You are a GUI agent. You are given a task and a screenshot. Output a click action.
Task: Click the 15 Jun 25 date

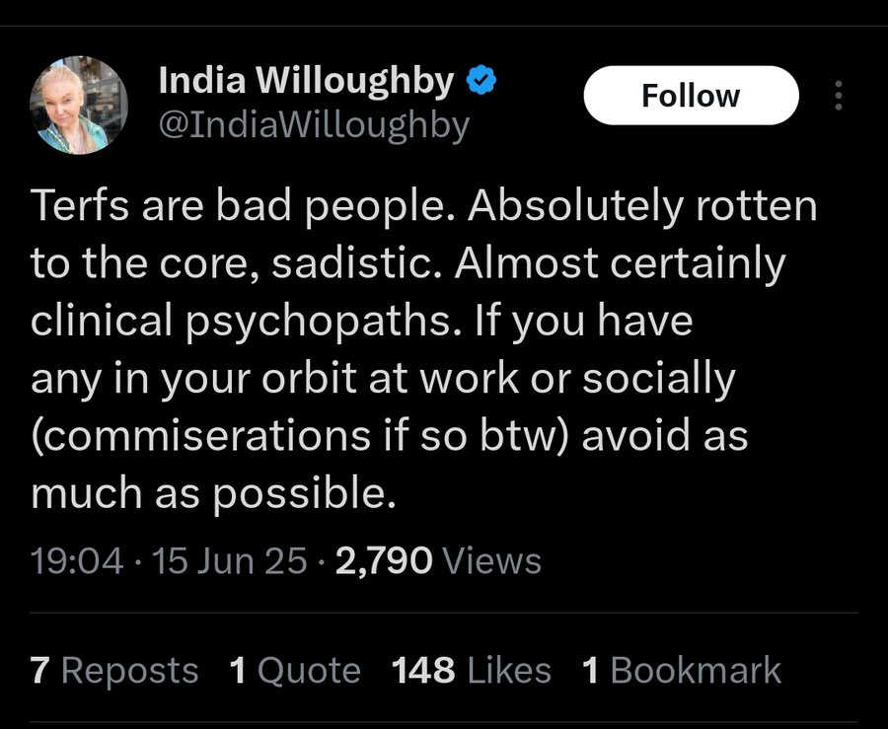(227, 560)
